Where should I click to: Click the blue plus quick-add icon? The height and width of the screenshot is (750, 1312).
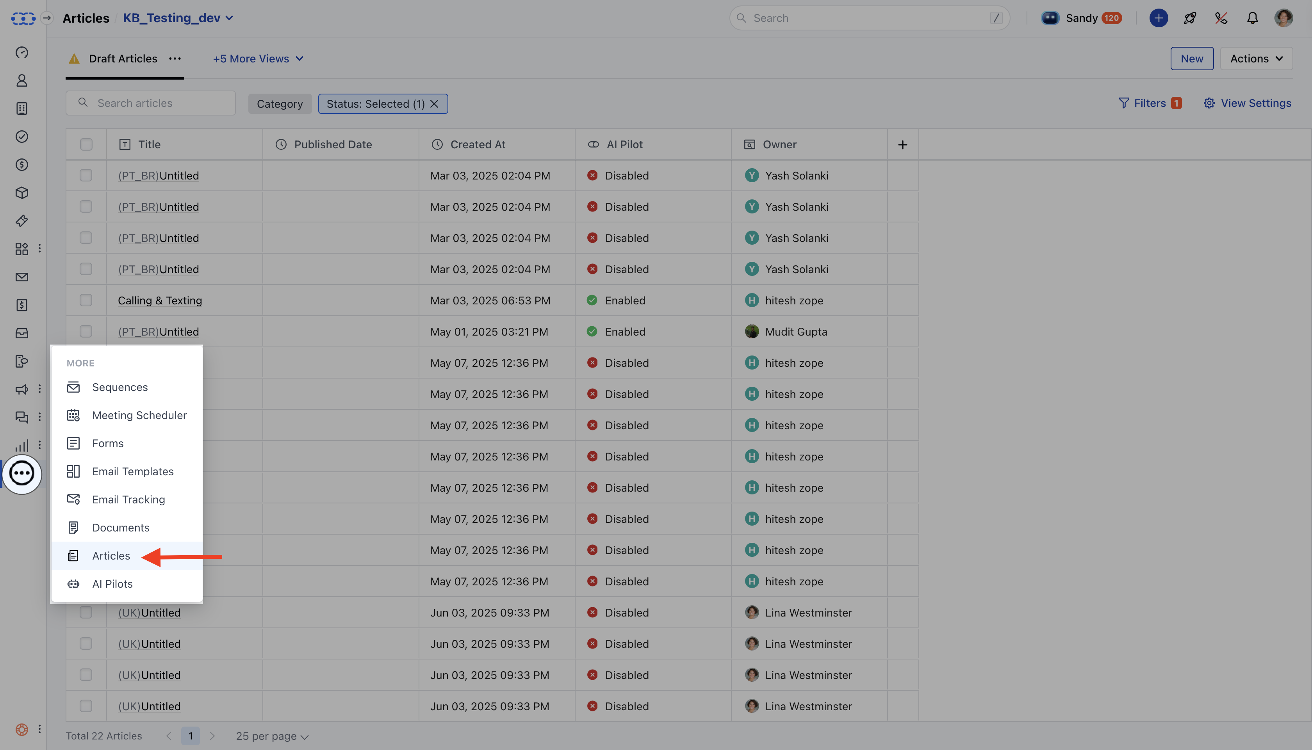[x=1159, y=18]
